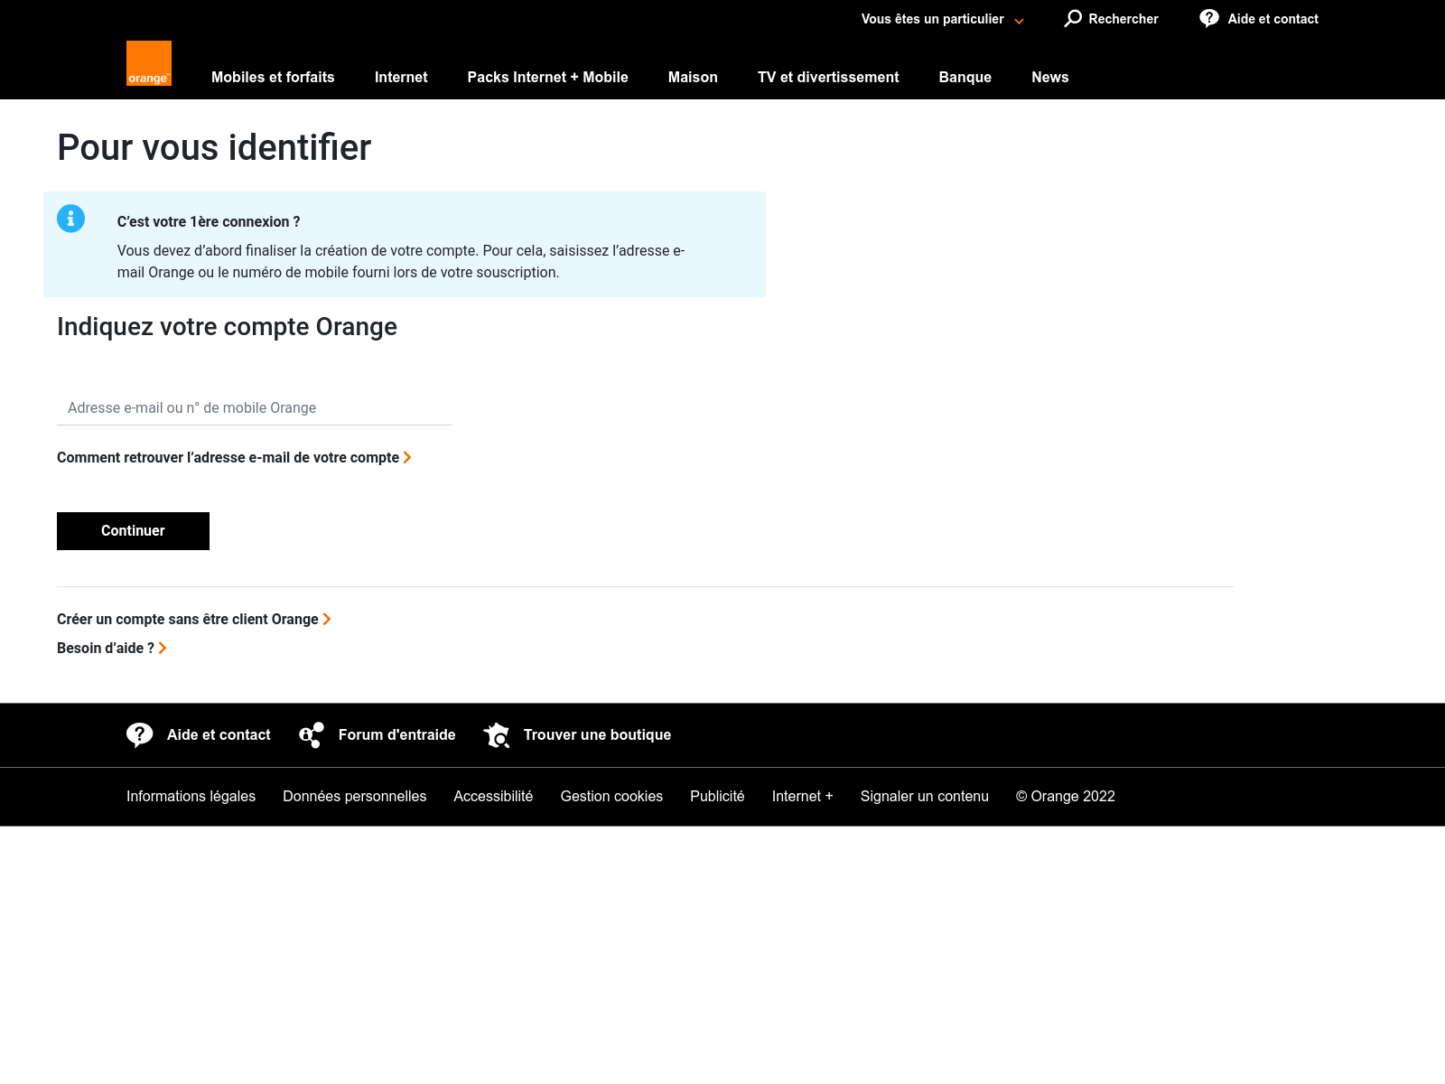Open Données personnelles in the footer
Viewport: 1445px width, 1084px height.
(x=354, y=797)
